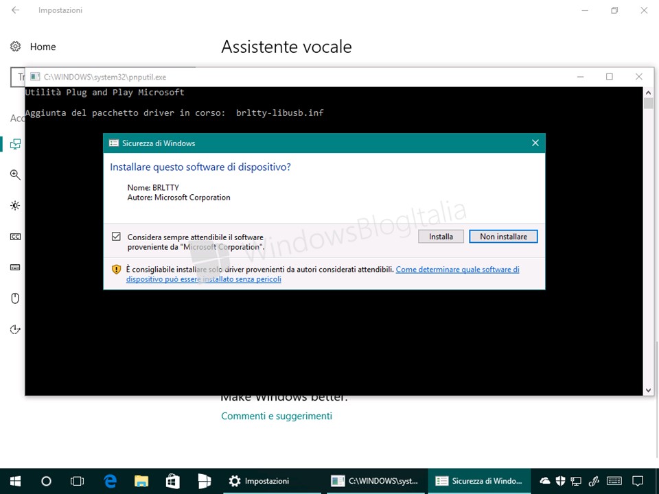Click the 'brltty-libusb.inf' console text

[x=280, y=113]
